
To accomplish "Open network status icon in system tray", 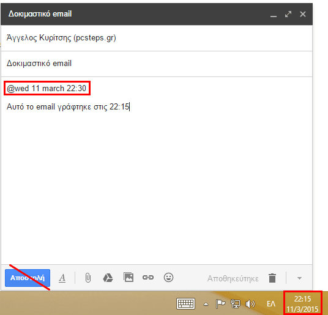I will coord(236,304).
